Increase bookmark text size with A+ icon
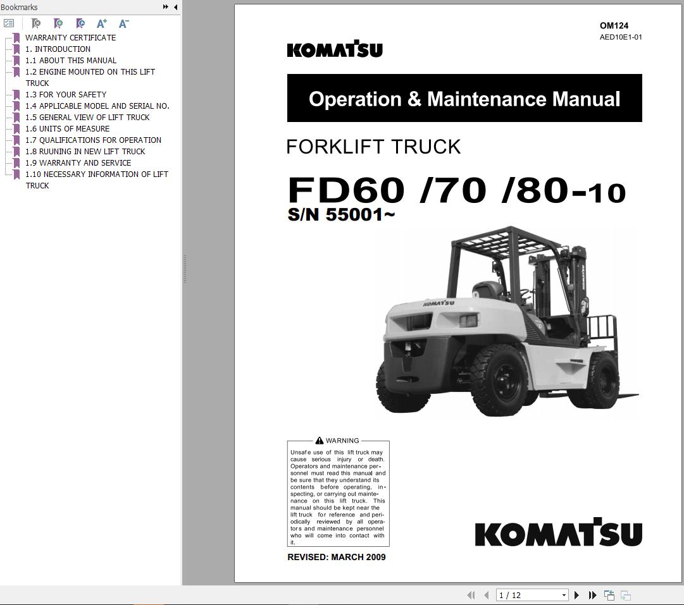 (101, 23)
